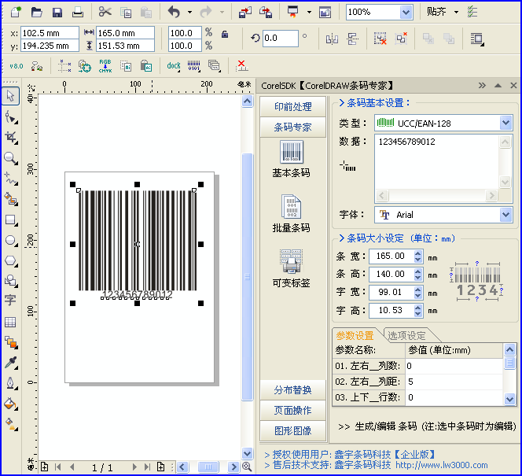The height and width of the screenshot is (476, 522).
Task: Open the barcode 类型 UCC/EAN-128 dropdown
Action: pyautogui.click(x=505, y=123)
